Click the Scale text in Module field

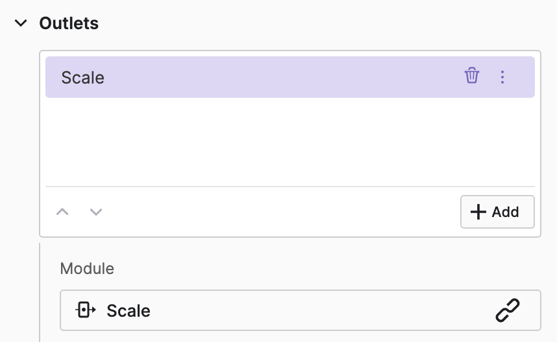129,311
